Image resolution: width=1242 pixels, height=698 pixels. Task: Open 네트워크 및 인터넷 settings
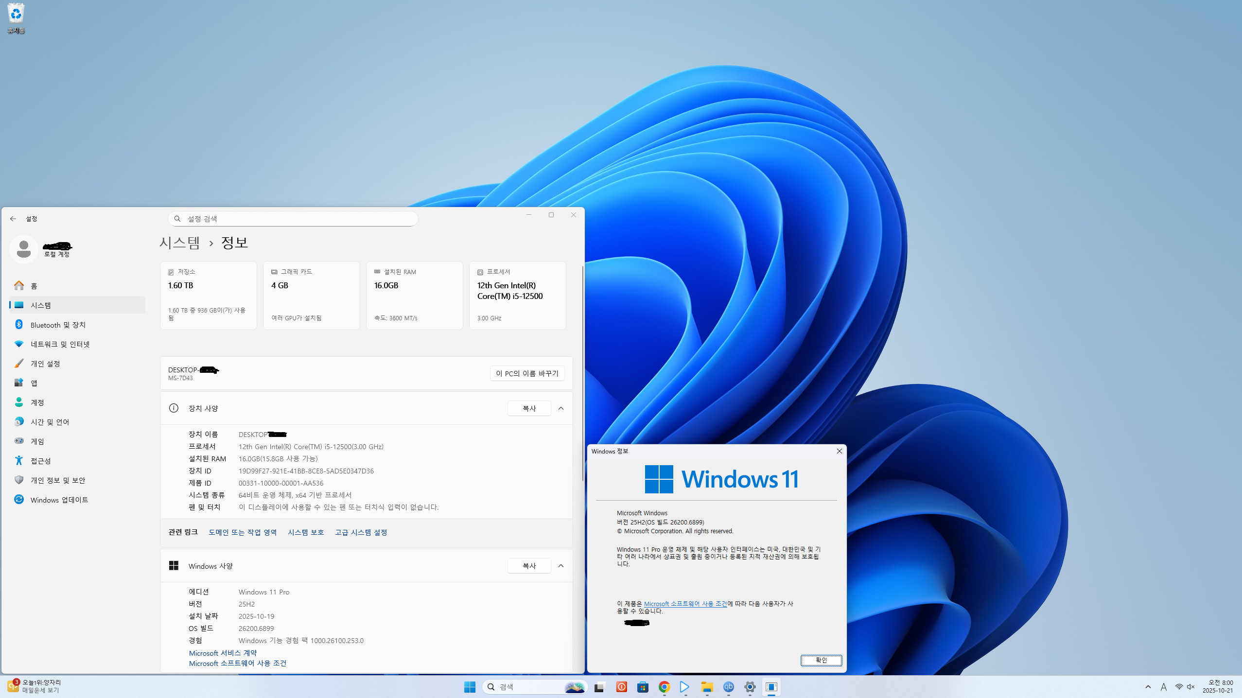[x=60, y=344]
